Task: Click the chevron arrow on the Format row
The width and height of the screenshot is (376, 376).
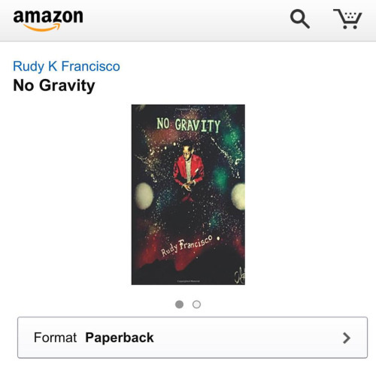Action: coord(347,338)
